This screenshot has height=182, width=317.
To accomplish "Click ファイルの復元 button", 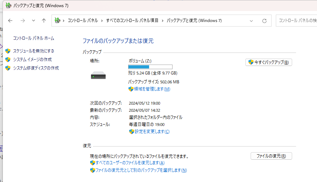I will click(271, 156).
